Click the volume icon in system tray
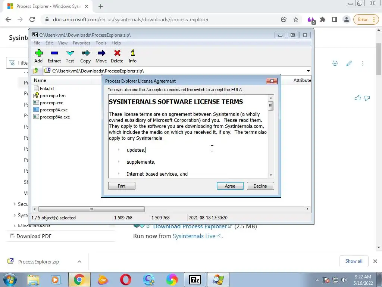382x287 pixels. pyautogui.click(x=344, y=280)
